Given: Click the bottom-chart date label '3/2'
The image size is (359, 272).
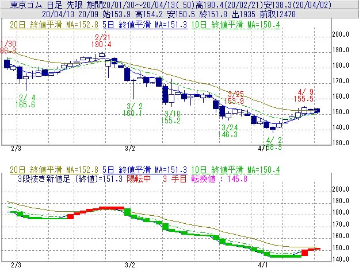Looking at the screenshot, I should [130, 265].
